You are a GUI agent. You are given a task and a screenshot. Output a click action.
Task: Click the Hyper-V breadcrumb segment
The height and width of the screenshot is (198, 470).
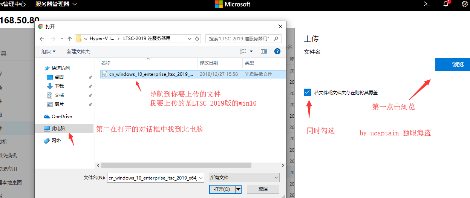[x=102, y=38]
